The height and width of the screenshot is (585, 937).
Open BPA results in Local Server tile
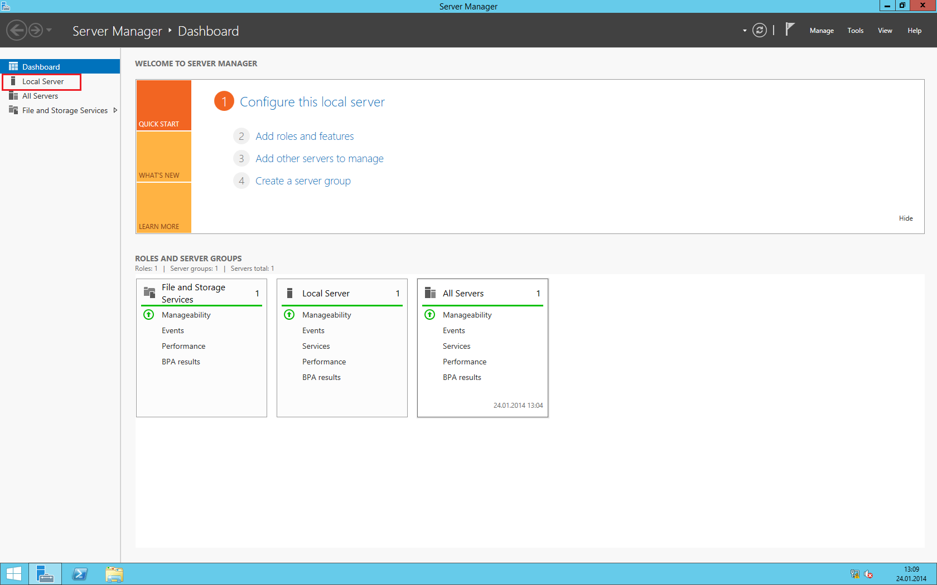point(321,377)
